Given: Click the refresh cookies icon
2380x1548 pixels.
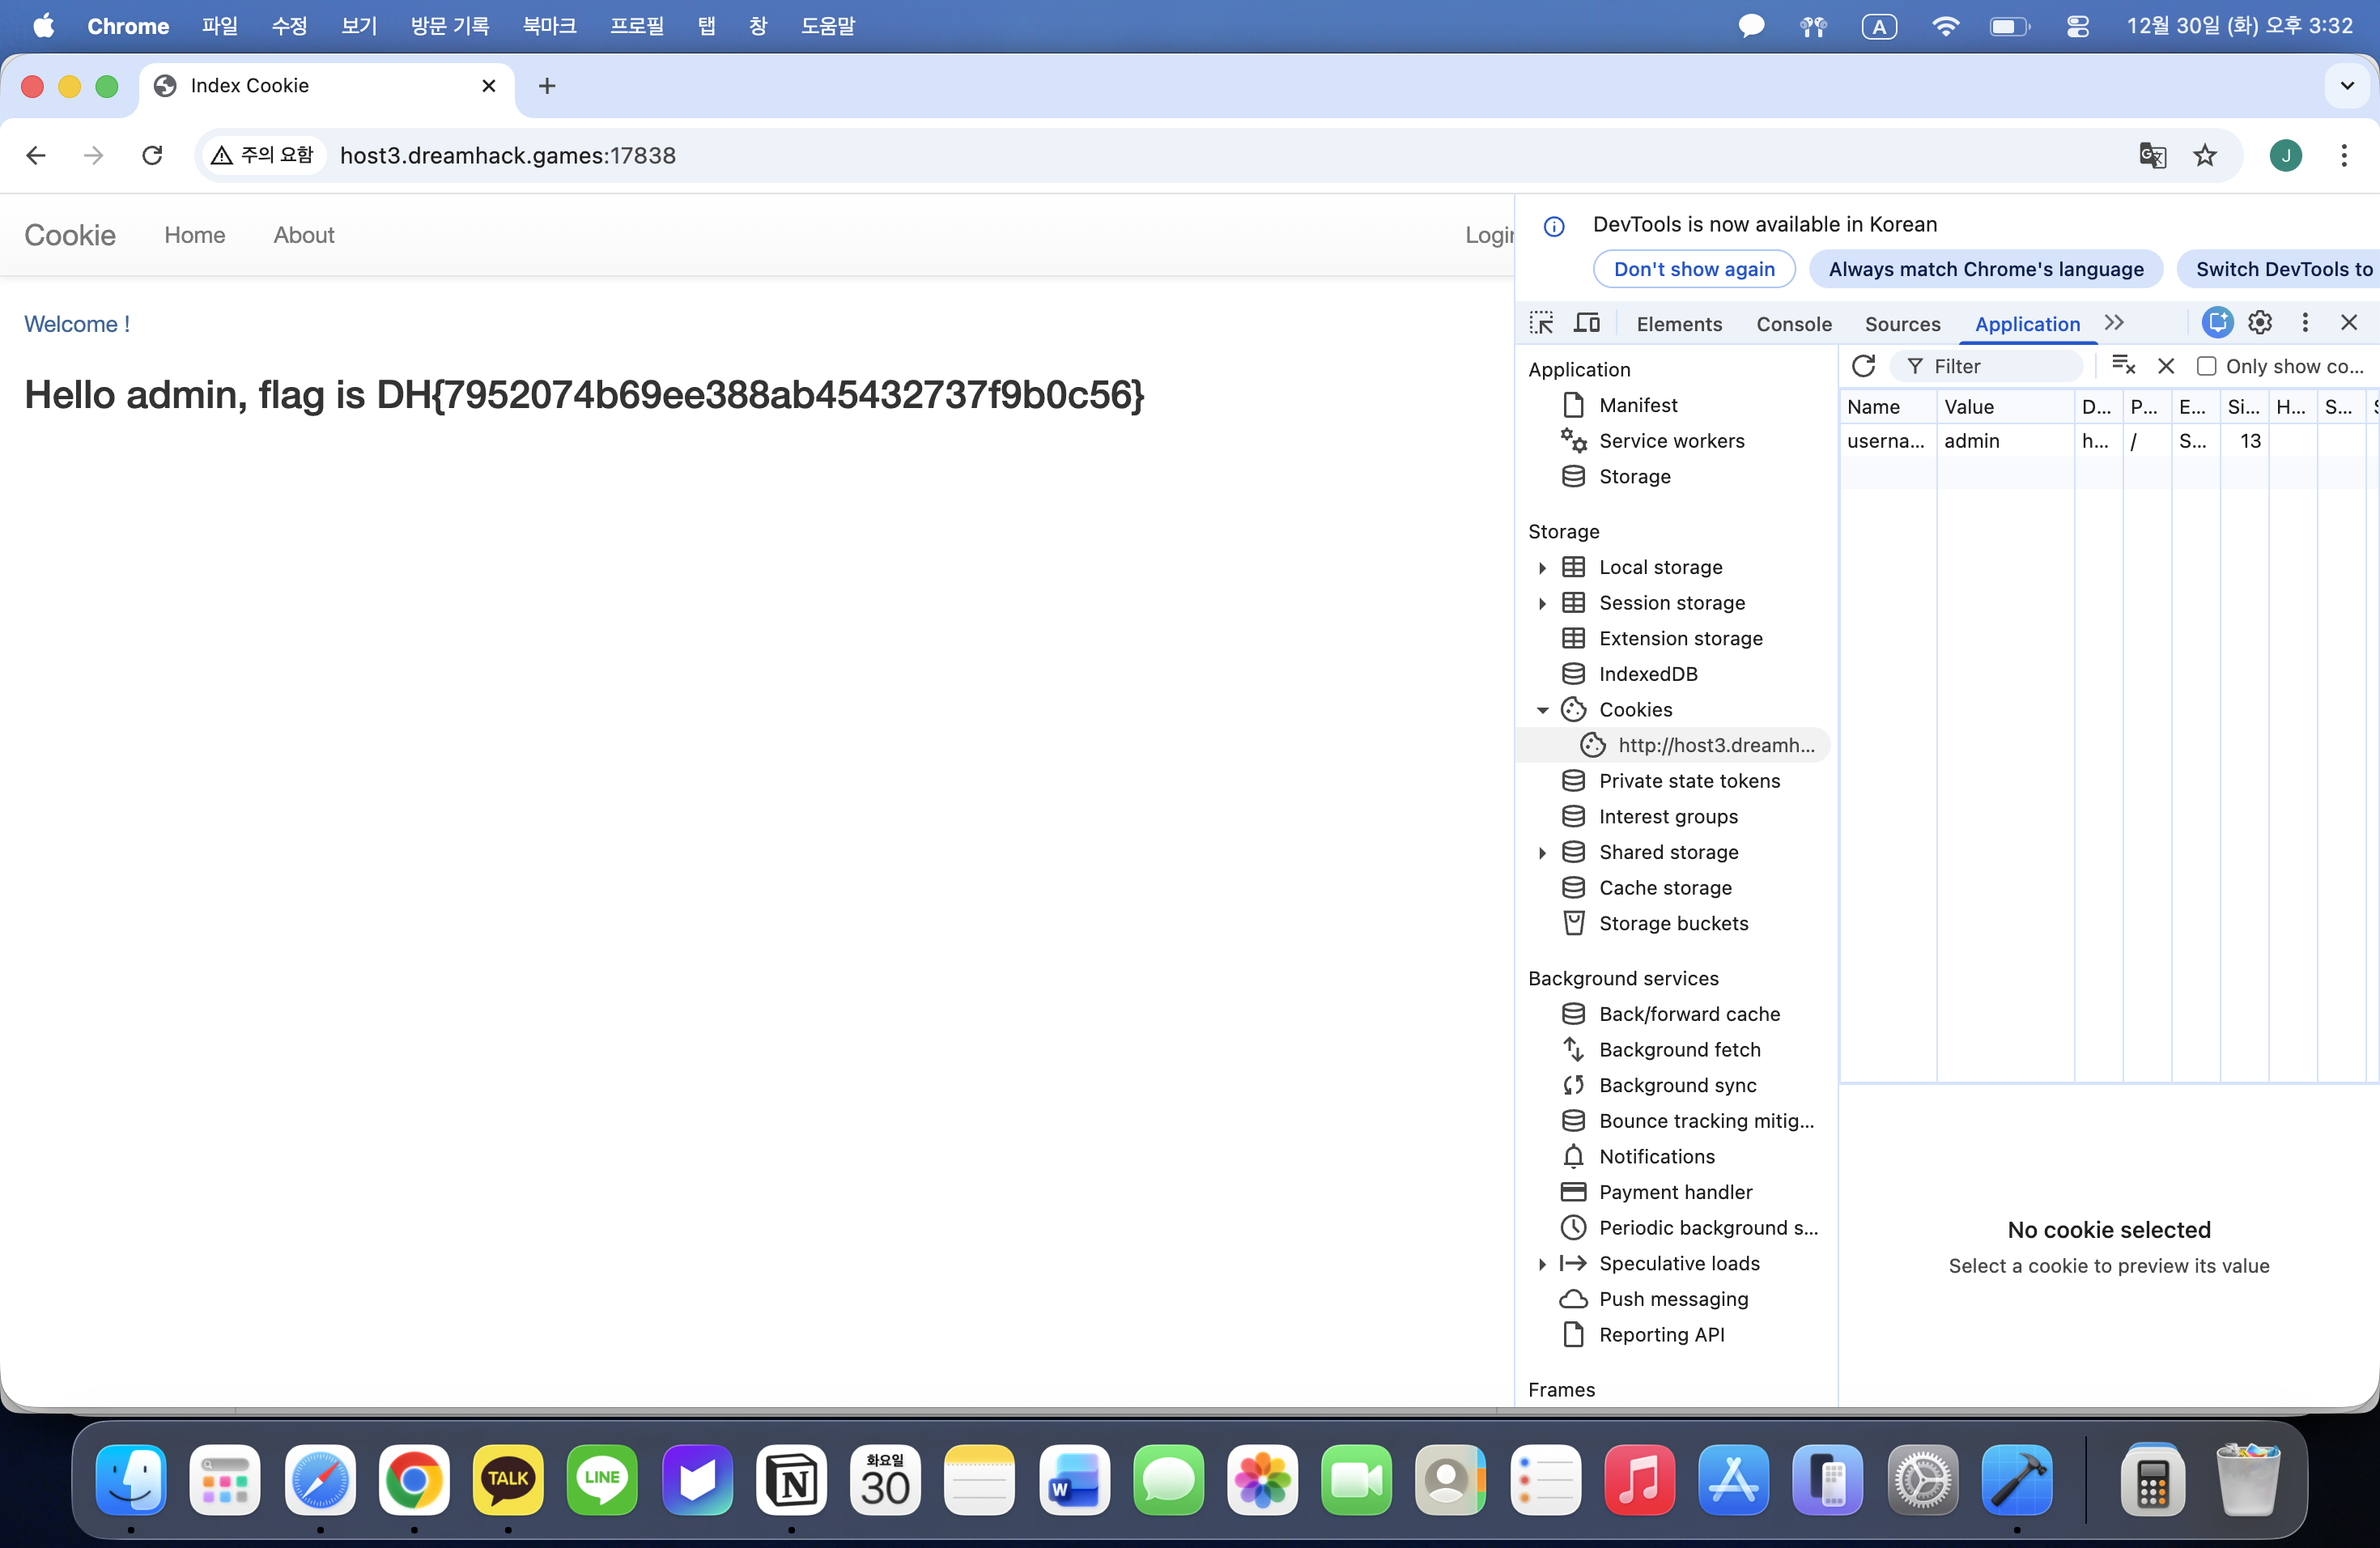Looking at the screenshot, I should (1863, 366).
